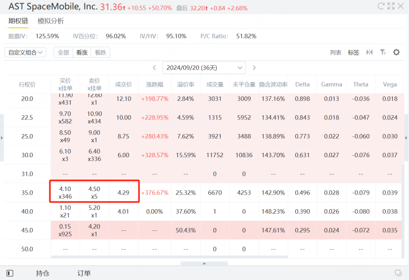Image resolution: width=409 pixels, height=280 pixels.
Task: Select the 看涨 calls filter
Action: tap(82, 53)
